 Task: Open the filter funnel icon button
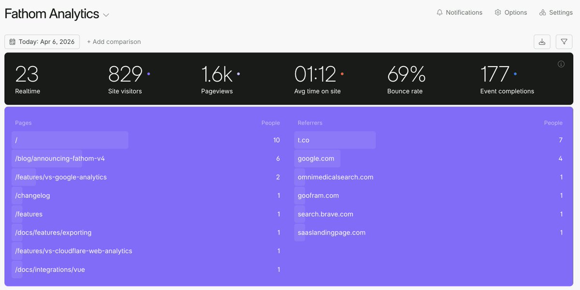[564, 42]
